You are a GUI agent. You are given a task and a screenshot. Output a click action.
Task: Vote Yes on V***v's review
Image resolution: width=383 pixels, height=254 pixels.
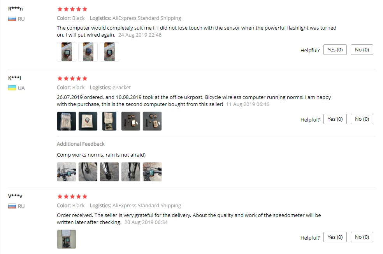335,237
